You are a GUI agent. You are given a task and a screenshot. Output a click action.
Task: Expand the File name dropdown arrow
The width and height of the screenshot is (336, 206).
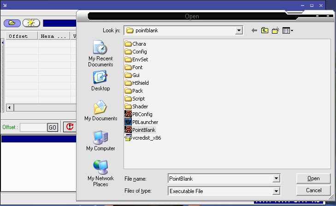tap(276, 178)
